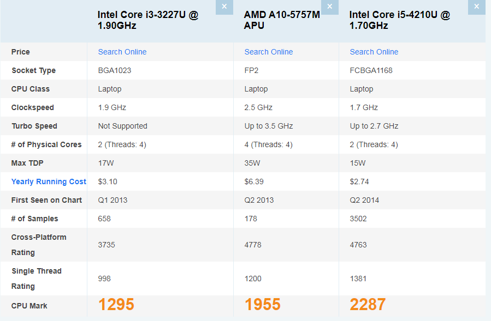Remove the Intel Core i3-3227U column
The width and height of the screenshot is (491, 321).
[224, 7]
